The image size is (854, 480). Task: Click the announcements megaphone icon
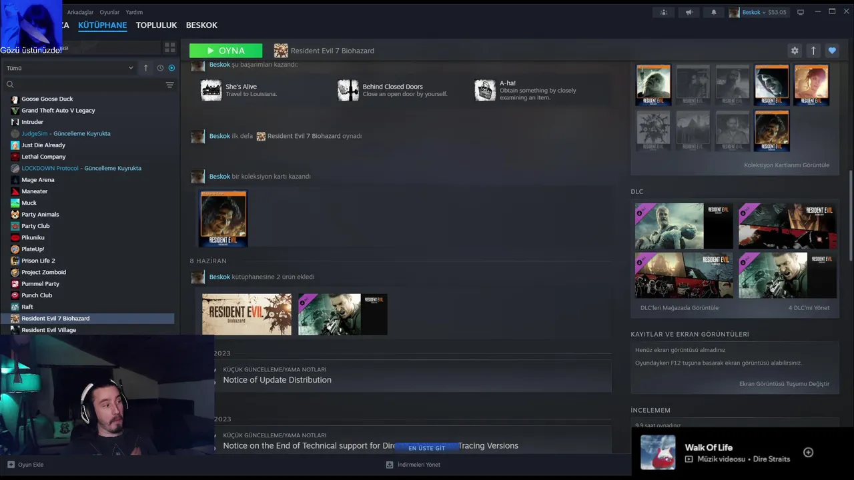coord(689,12)
